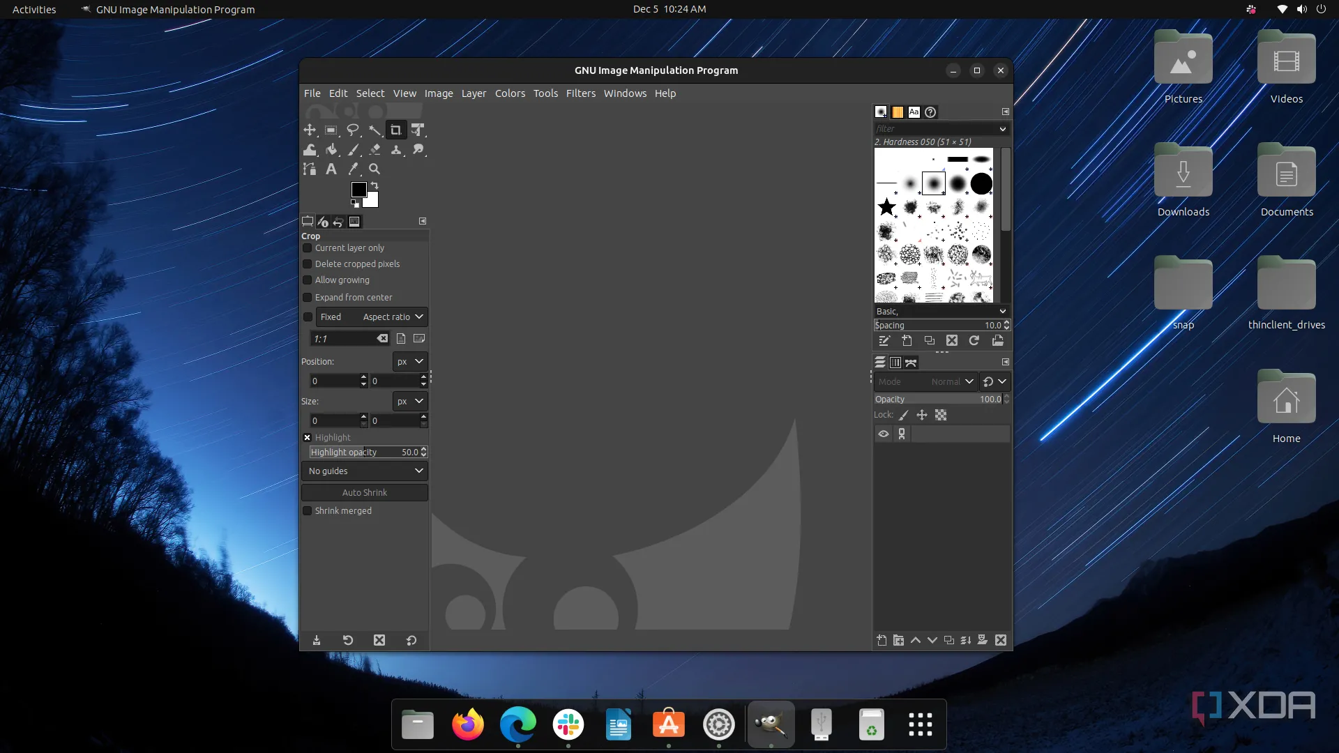Delete tool preset in tool options
This screenshot has height=753, width=1339.
coord(379,640)
